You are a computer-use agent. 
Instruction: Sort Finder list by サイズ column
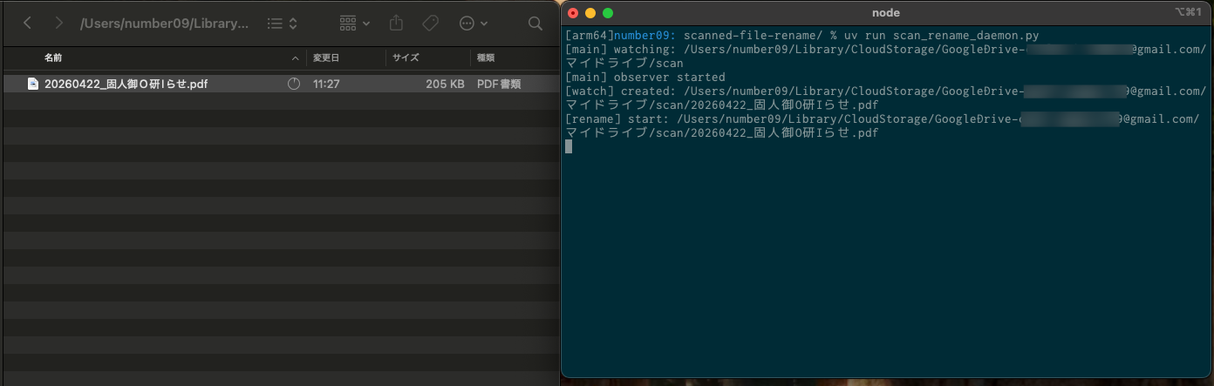[x=406, y=58]
